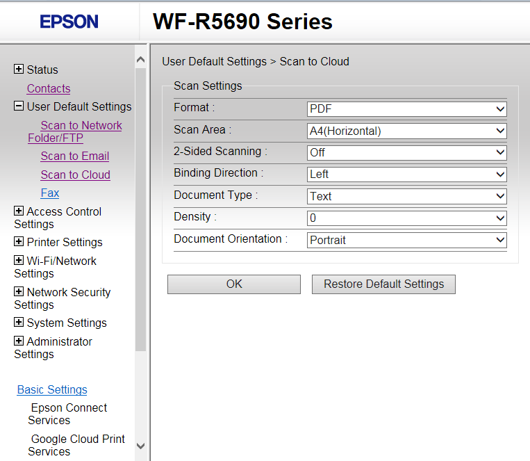Expand the Status tree section
The height and width of the screenshot is (461, 530).
(19, 69)
